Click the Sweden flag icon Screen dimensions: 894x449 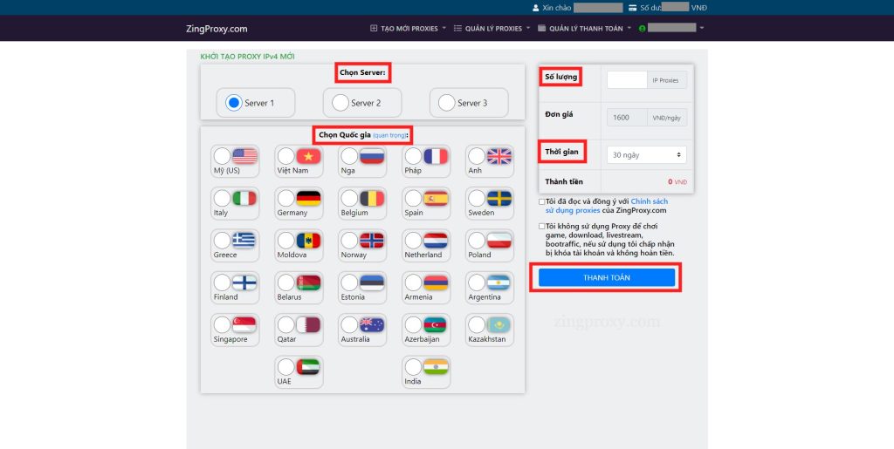click(499, 198)
